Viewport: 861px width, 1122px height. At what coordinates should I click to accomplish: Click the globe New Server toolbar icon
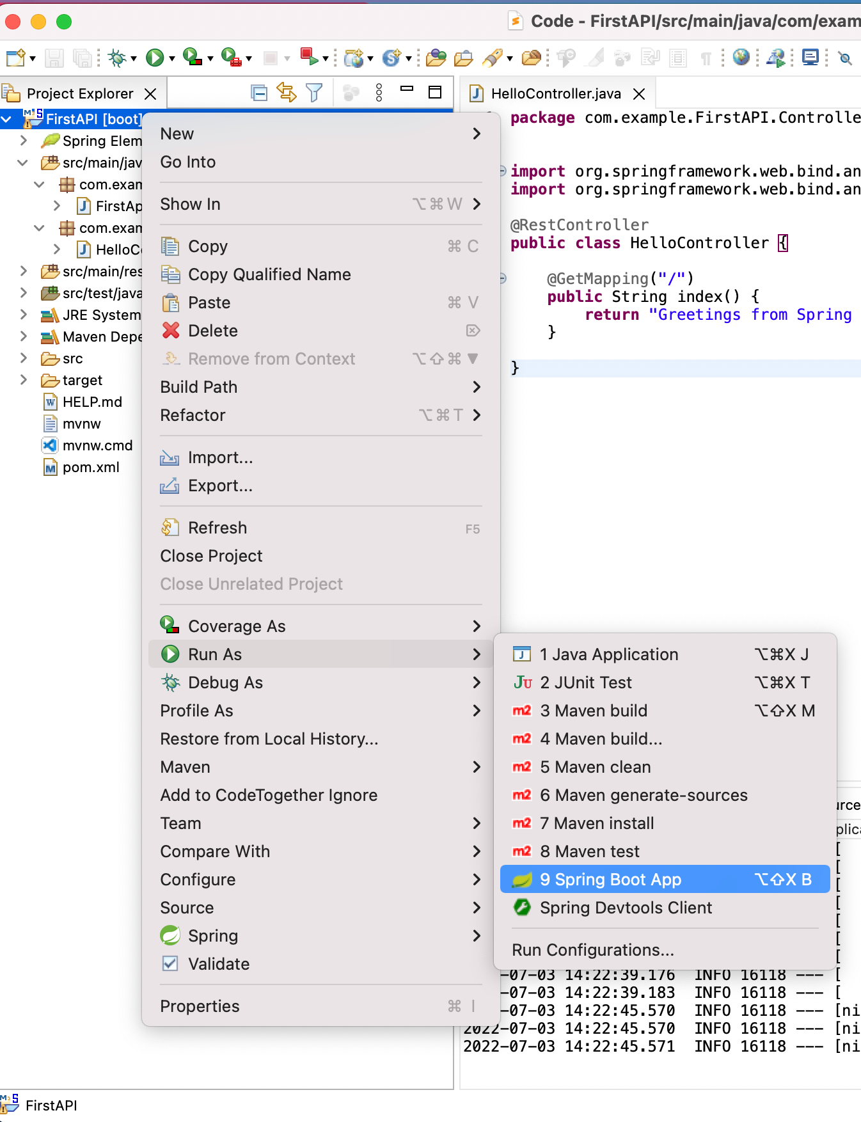(354, 58)
